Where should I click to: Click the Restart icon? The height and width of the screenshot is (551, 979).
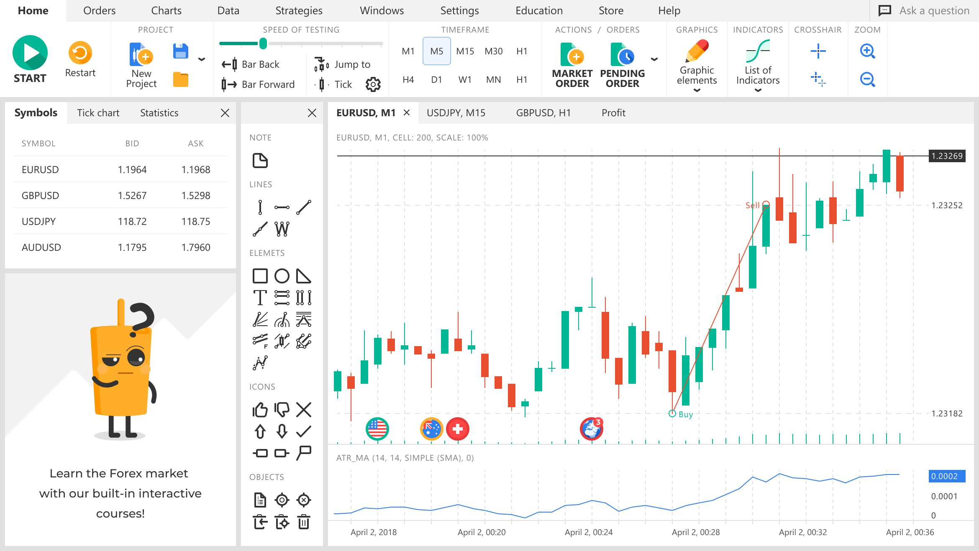(x=80, y=53)
